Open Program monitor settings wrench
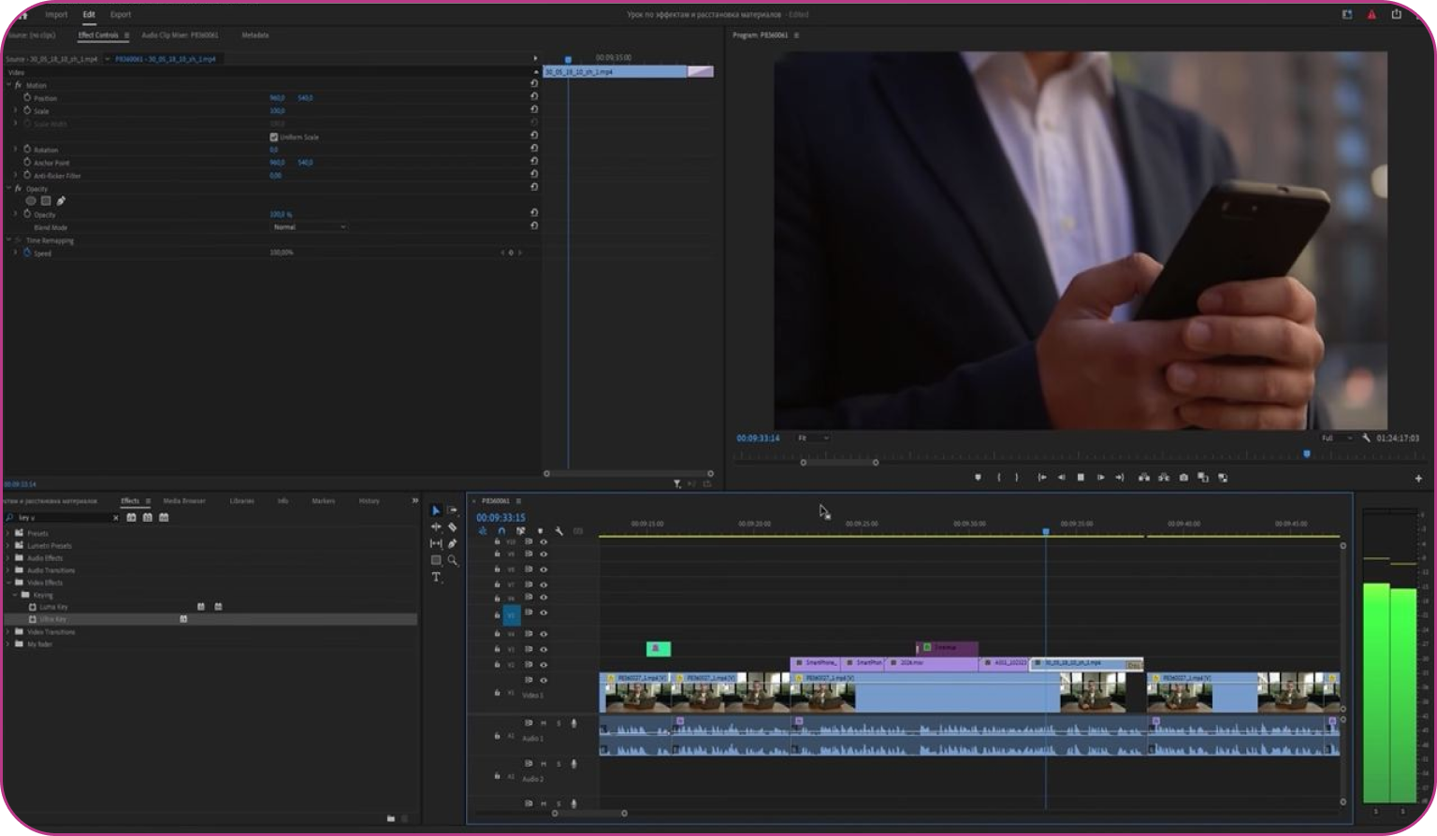Viewport: 1437px width, 836px height. 1366,438
